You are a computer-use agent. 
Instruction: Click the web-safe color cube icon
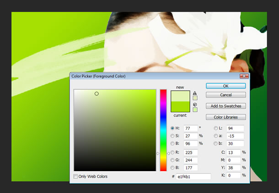(195, 104)
